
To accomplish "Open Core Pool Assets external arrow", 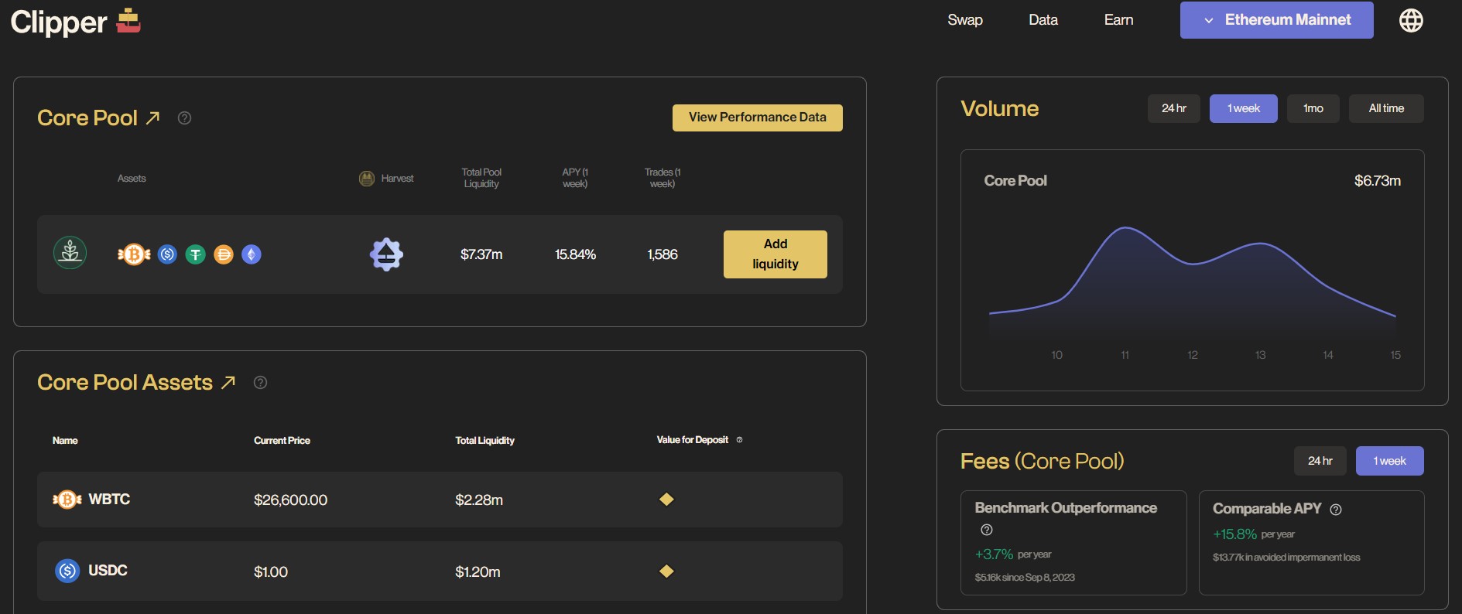I will pyautogui.click(x=228, y=382).
